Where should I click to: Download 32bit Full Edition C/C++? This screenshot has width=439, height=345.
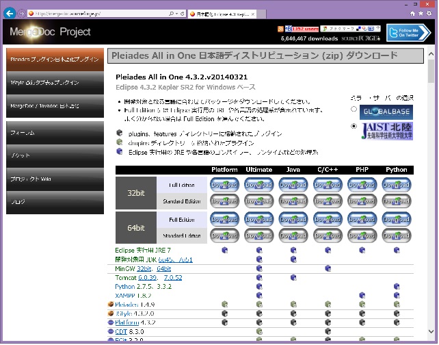328,186
